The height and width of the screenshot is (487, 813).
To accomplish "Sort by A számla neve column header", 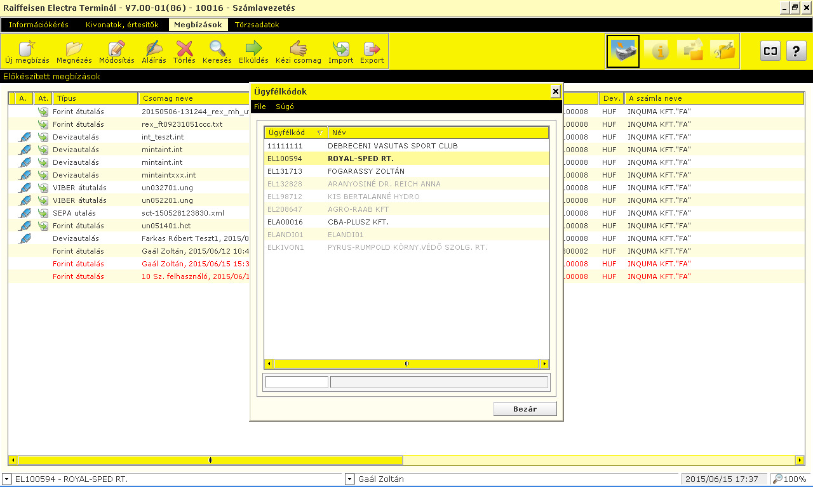I will [715, 98].
